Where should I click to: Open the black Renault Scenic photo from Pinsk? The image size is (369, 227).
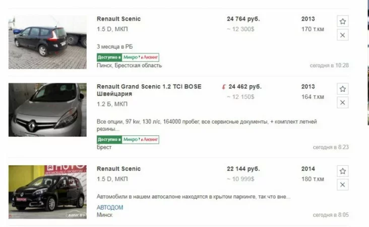pos(47,42)
